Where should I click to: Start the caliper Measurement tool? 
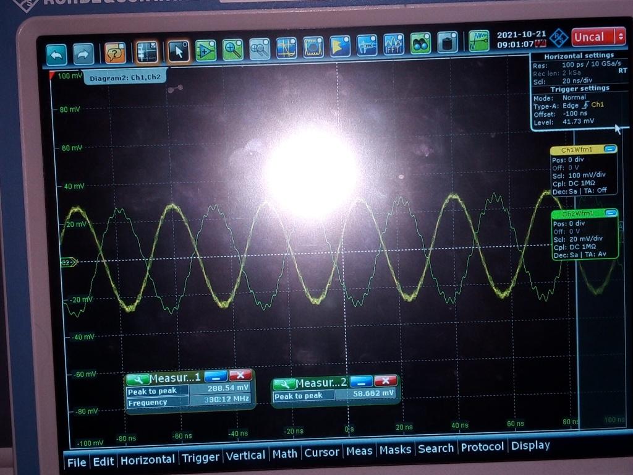coord(367,45)
